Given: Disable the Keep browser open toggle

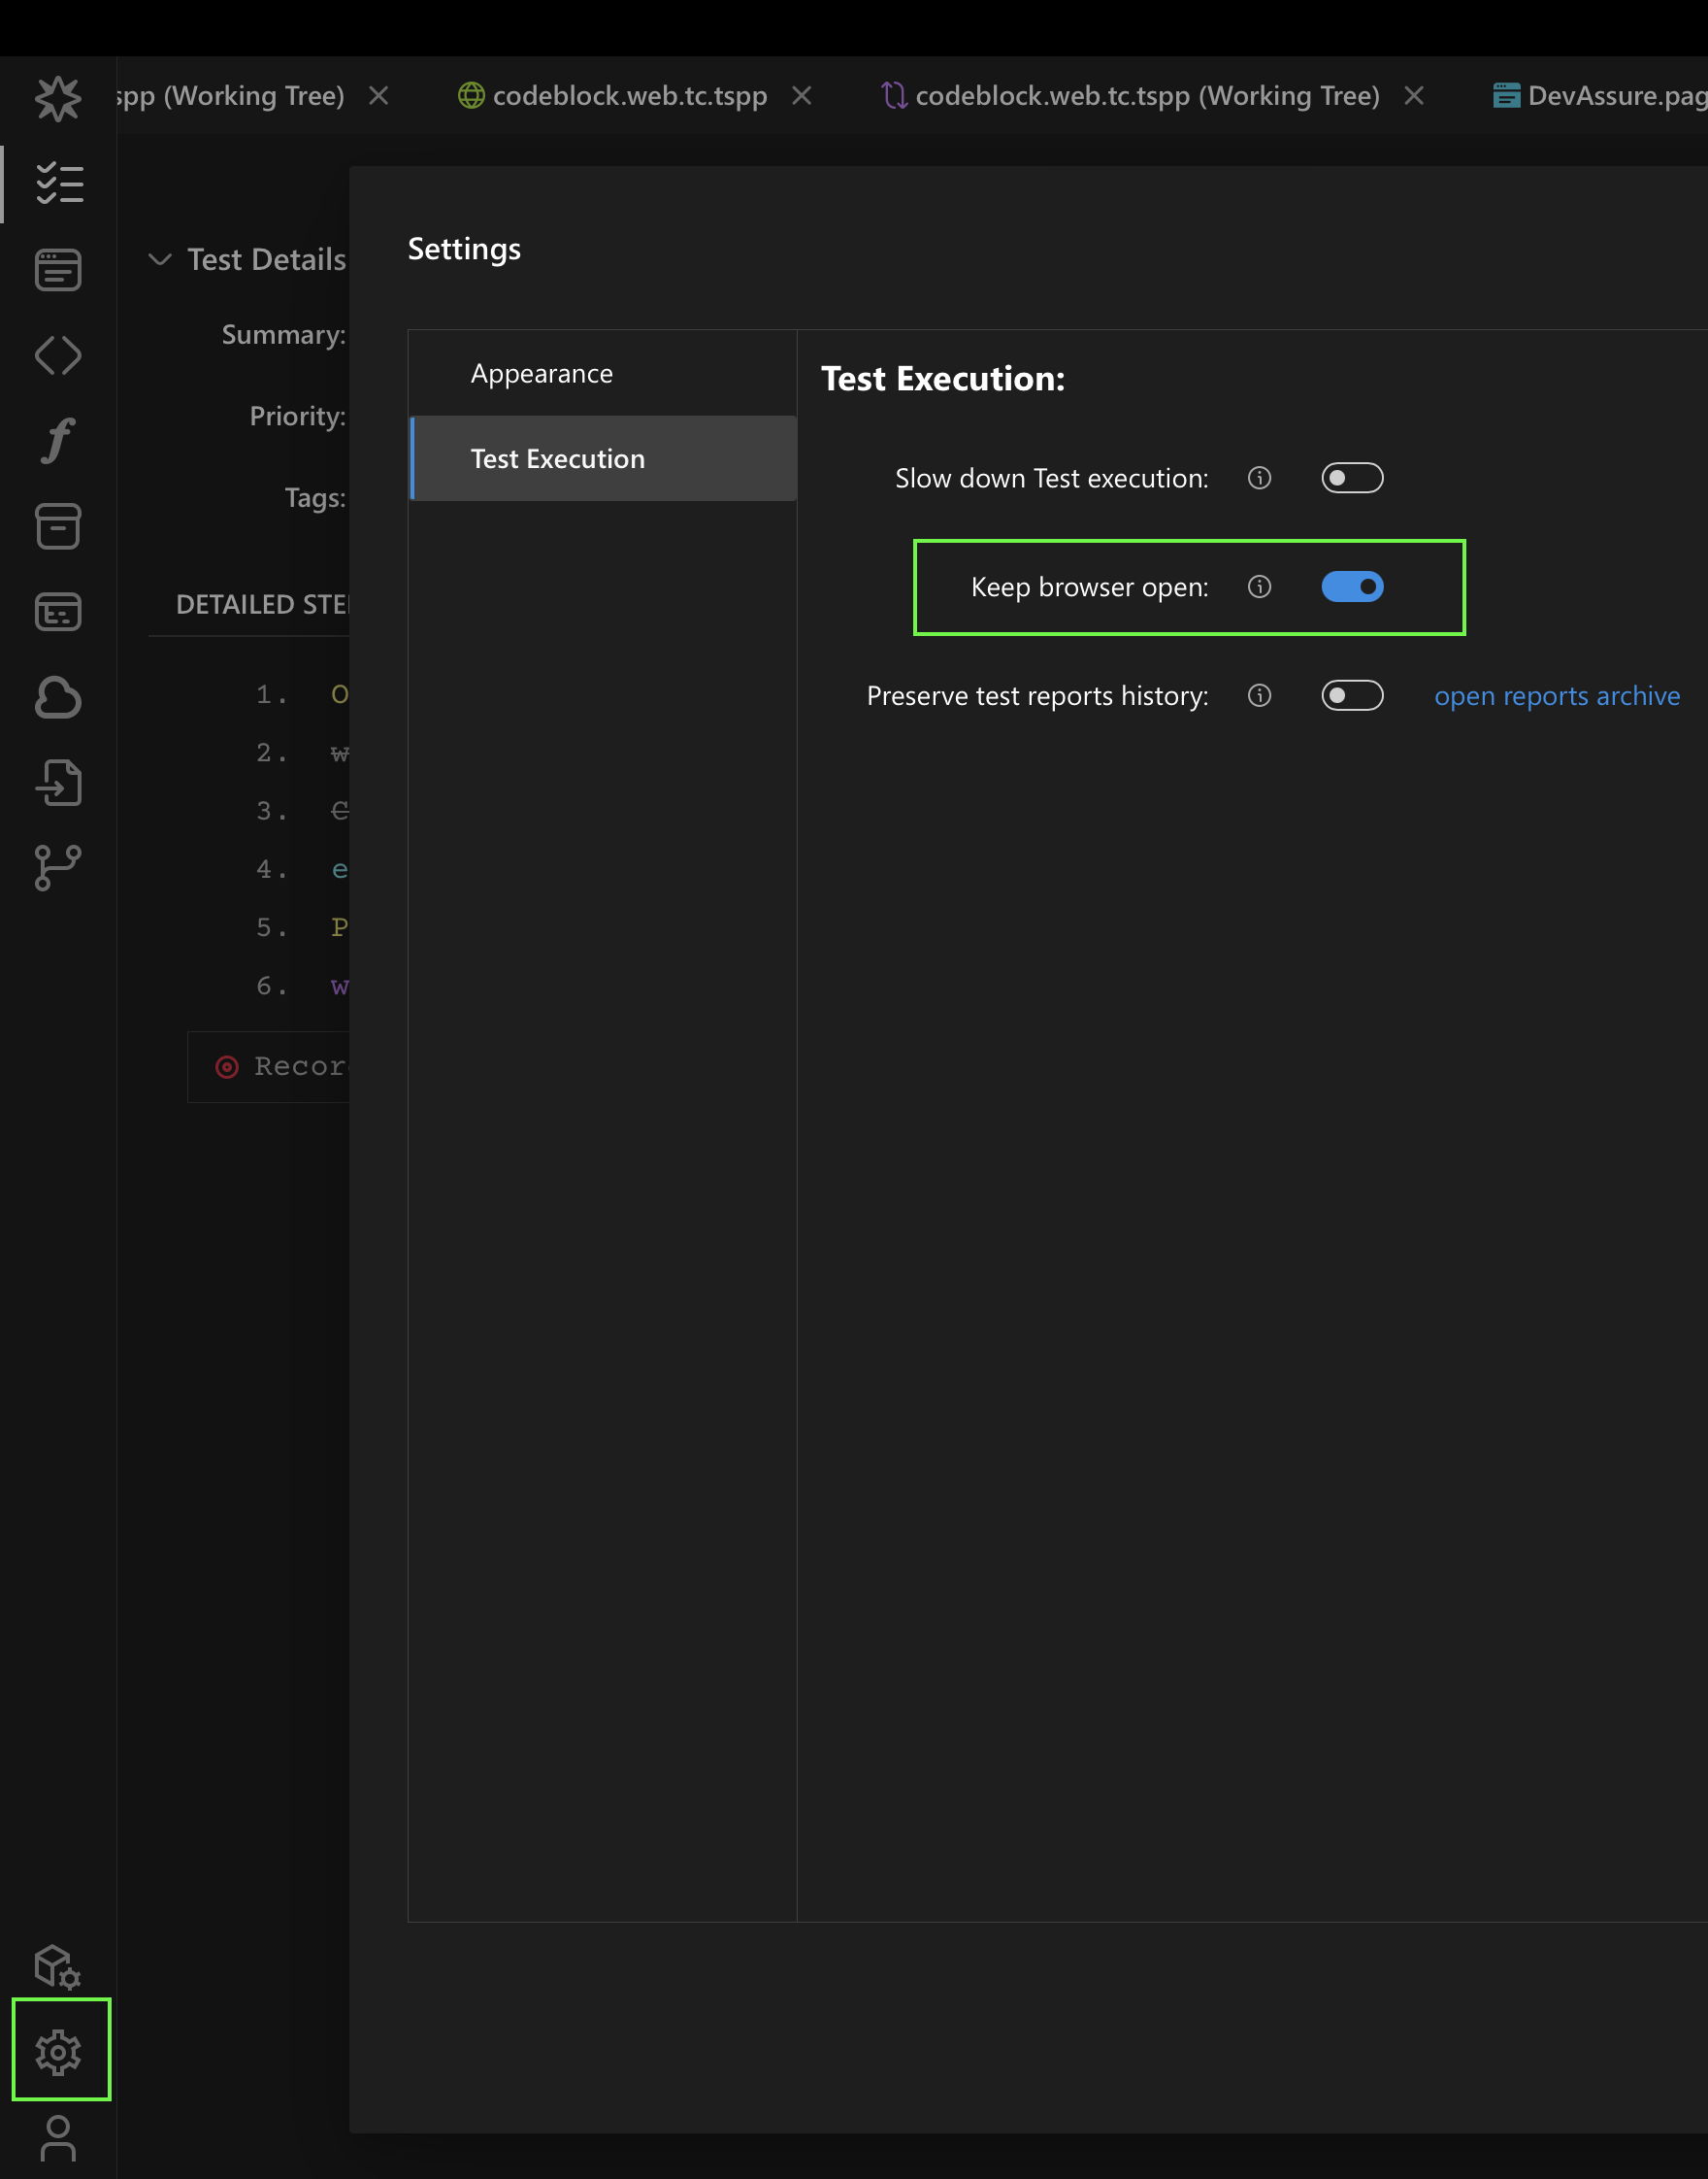Looking at the screenshot, I should (1351, 587).
